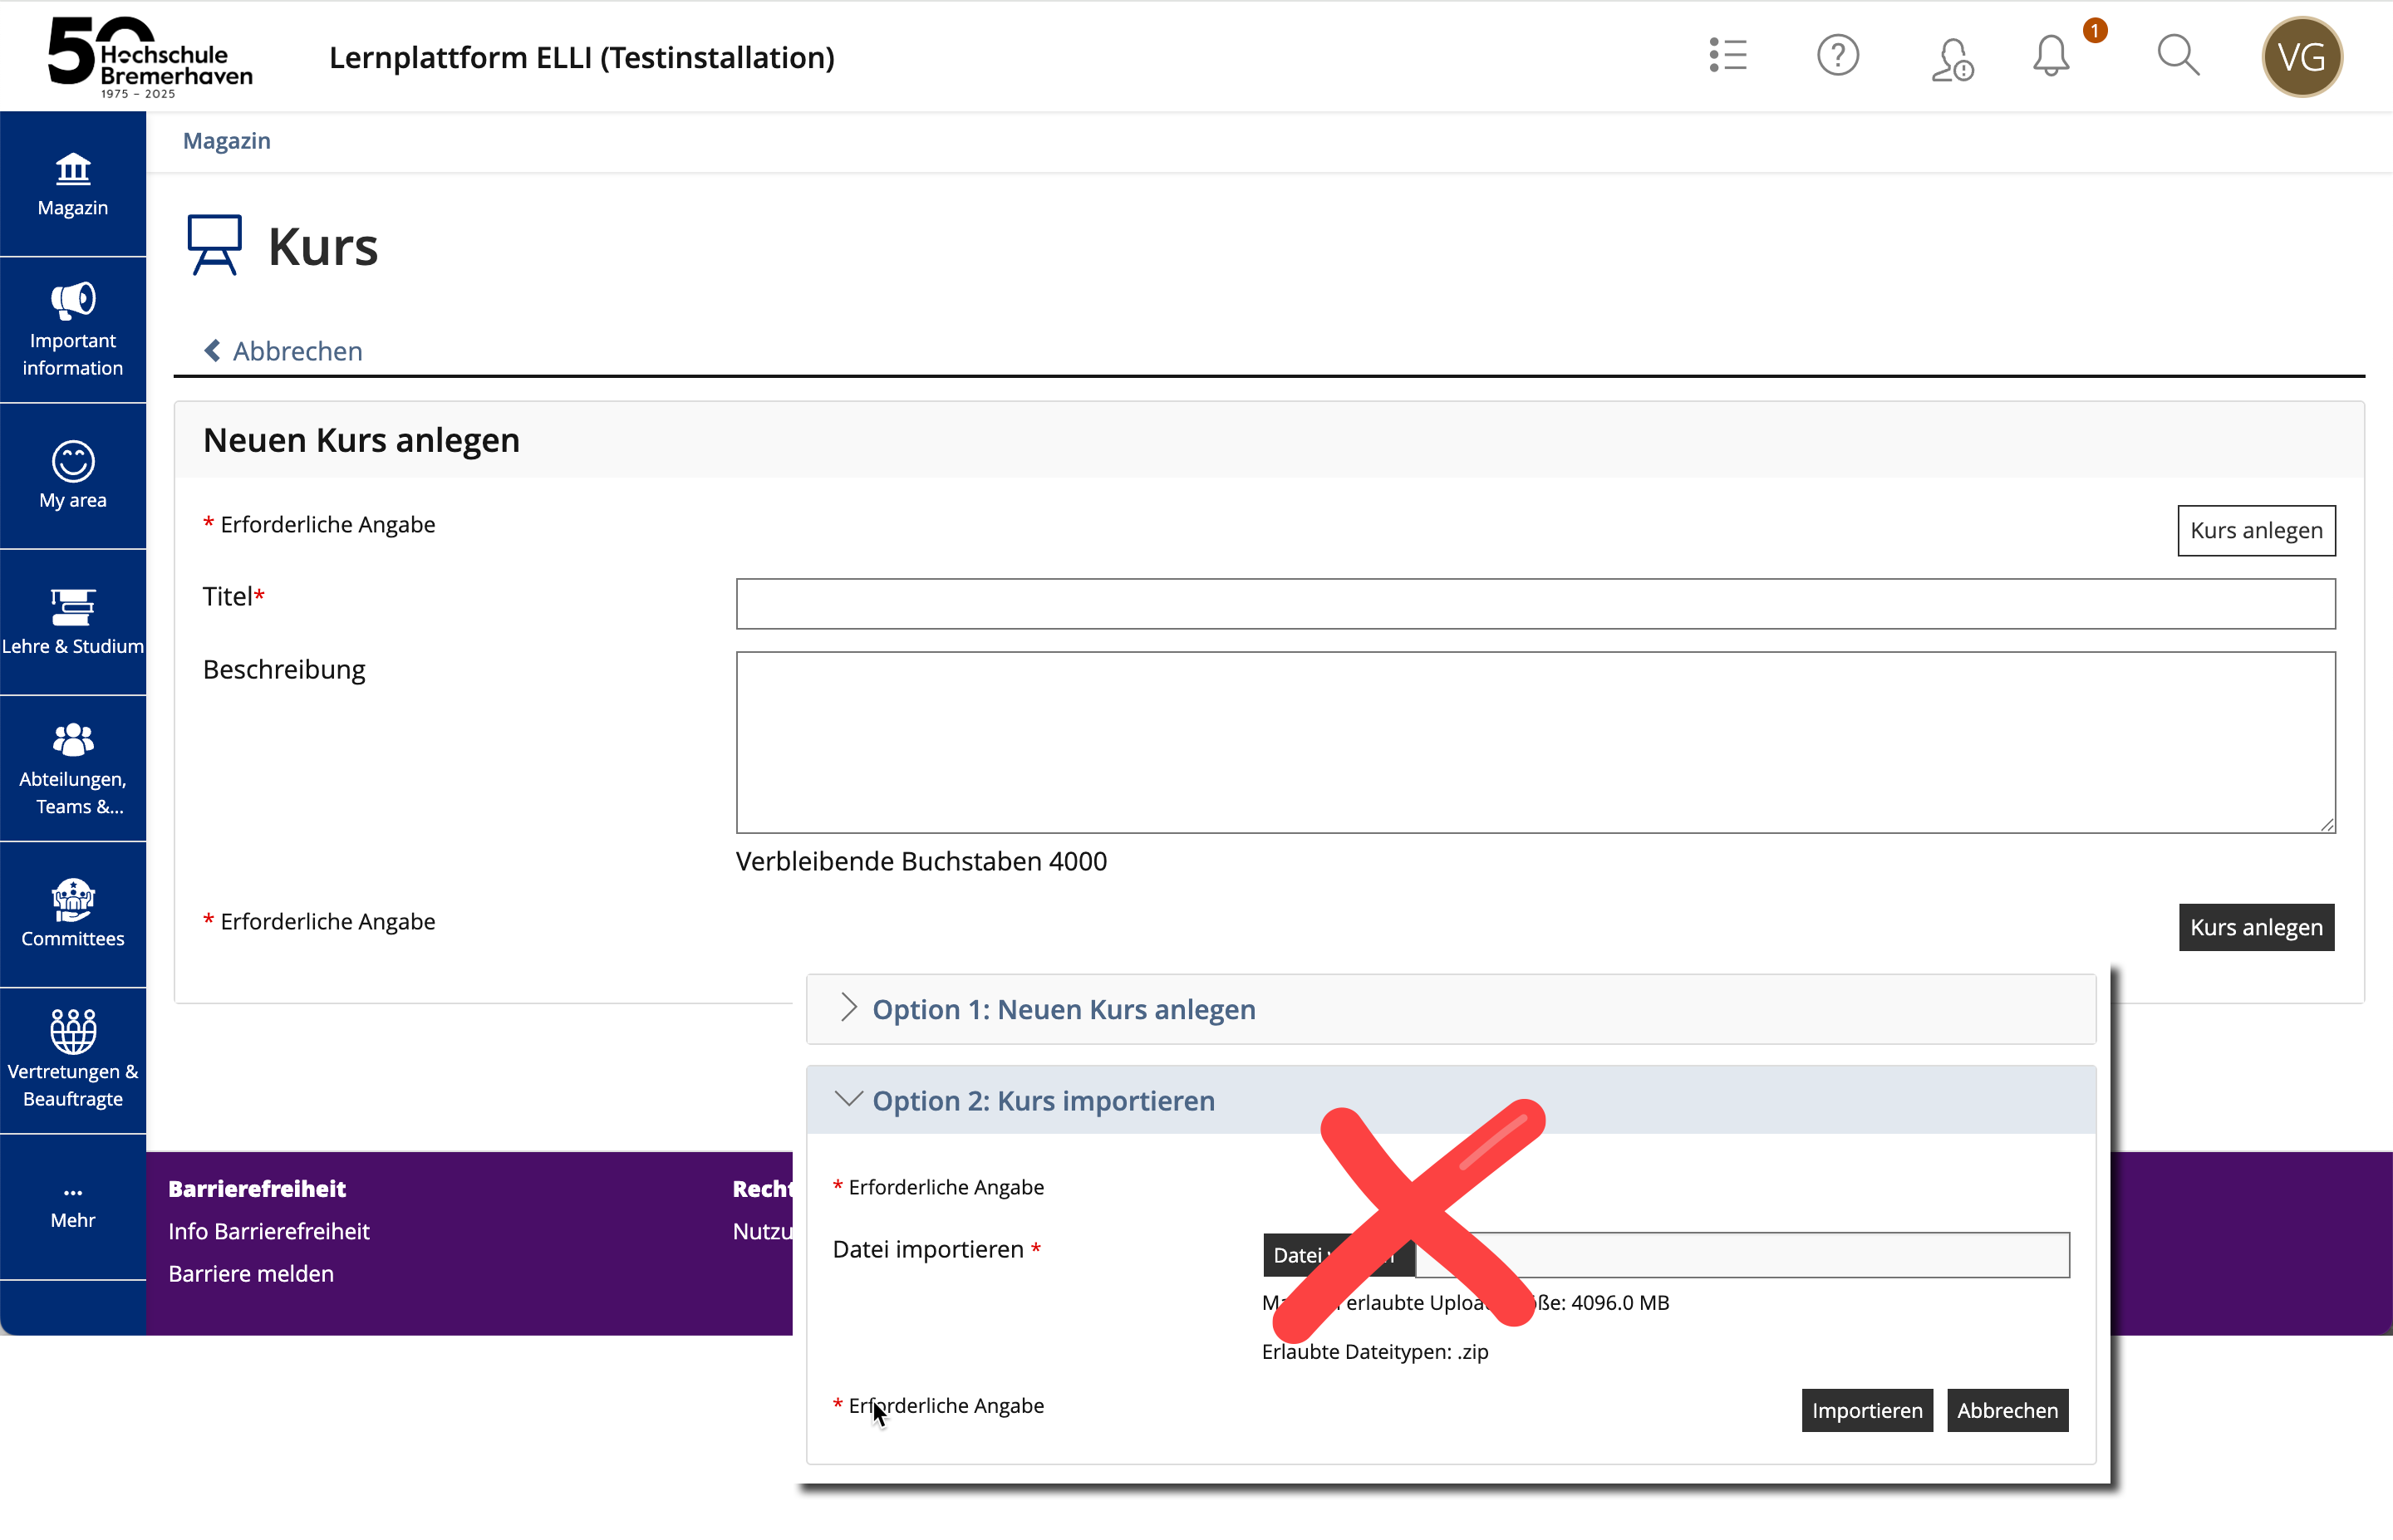Expand Option 1: Neuen Kurs anlegen
This screenshot has height=1540, width=2393.
point(1063,1009)
